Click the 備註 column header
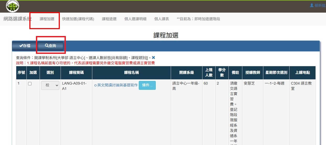Screen dimensions: 326x145 235,73
